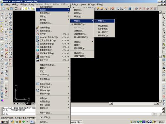Click the New drawing icon in toolbar

click(4, 9)
